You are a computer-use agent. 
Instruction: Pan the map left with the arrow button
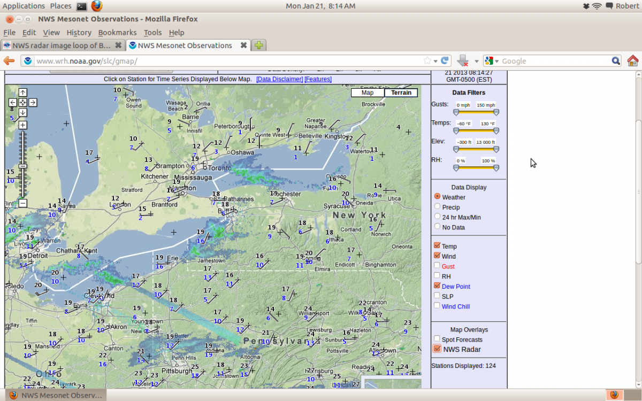[13, 102]
